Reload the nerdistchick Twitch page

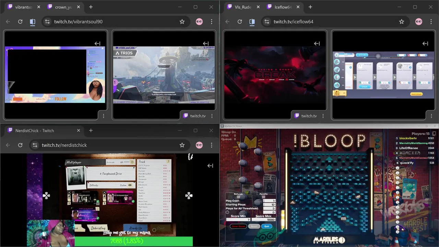click(20, 145)
